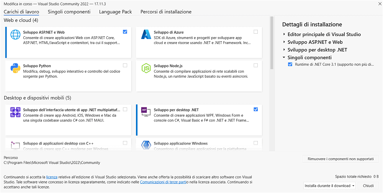383x193 pixels.
Task: Expand Editor principale di Visual Studio details
Action: [x=284, y=34]
